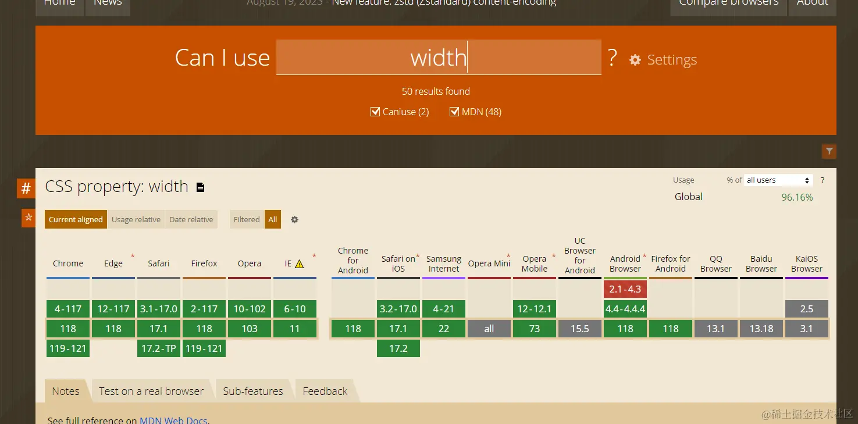This screenshot has height=424, width=858.
Task: Select Safari versions 3.1-17.0 cell
Action: point(159,309)
